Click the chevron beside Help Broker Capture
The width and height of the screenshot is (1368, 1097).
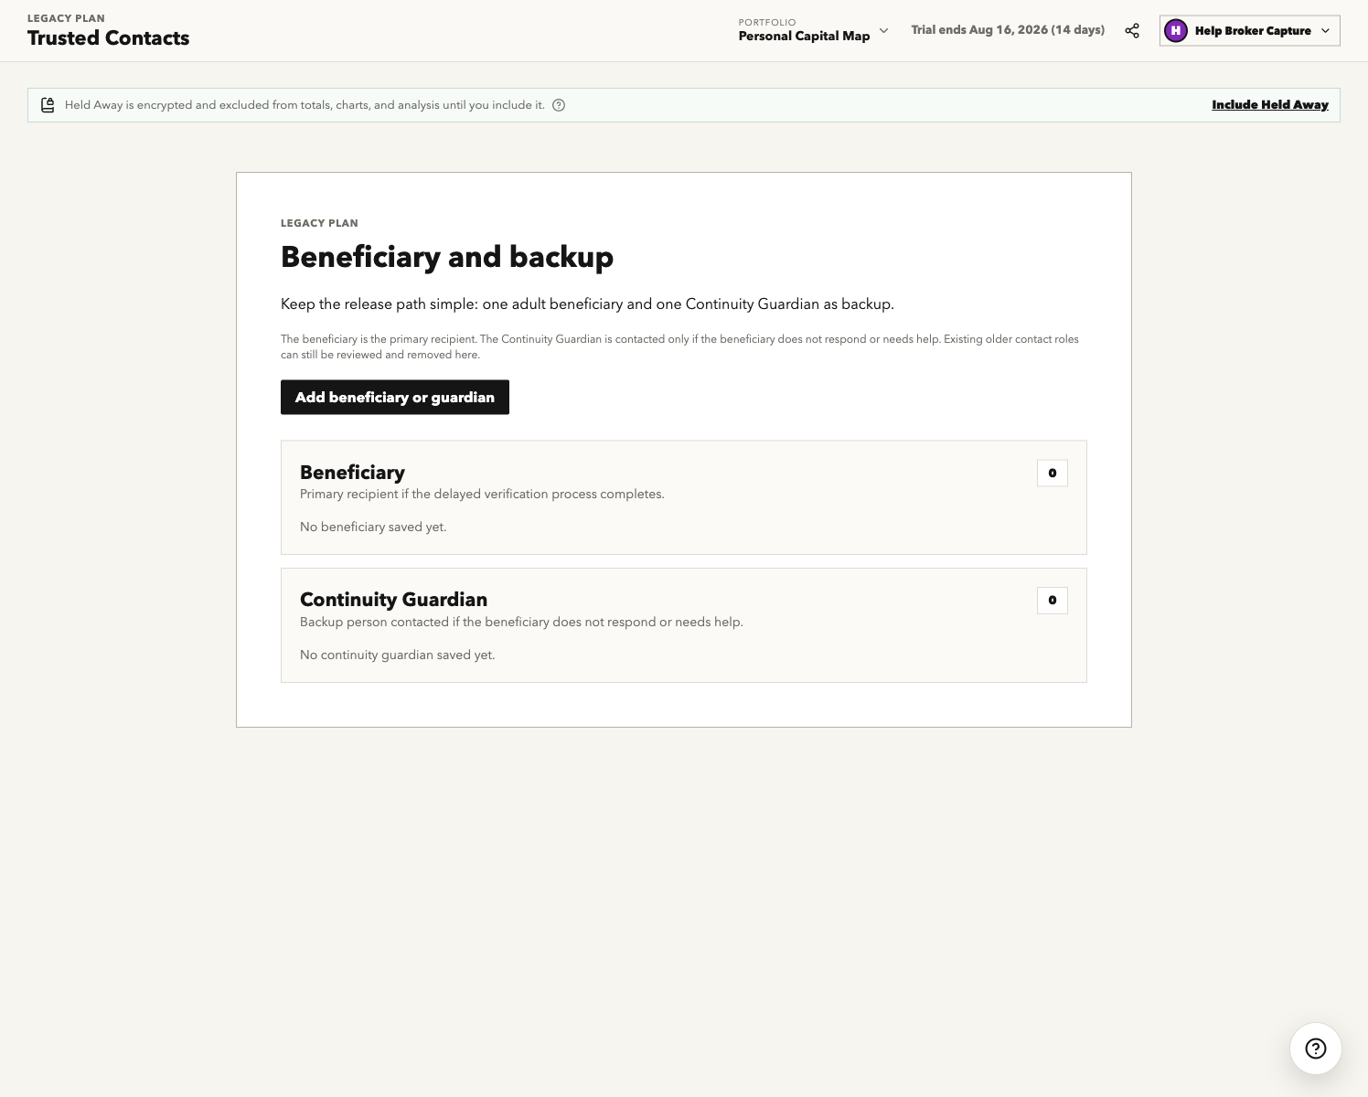(x=1325, y=31)
